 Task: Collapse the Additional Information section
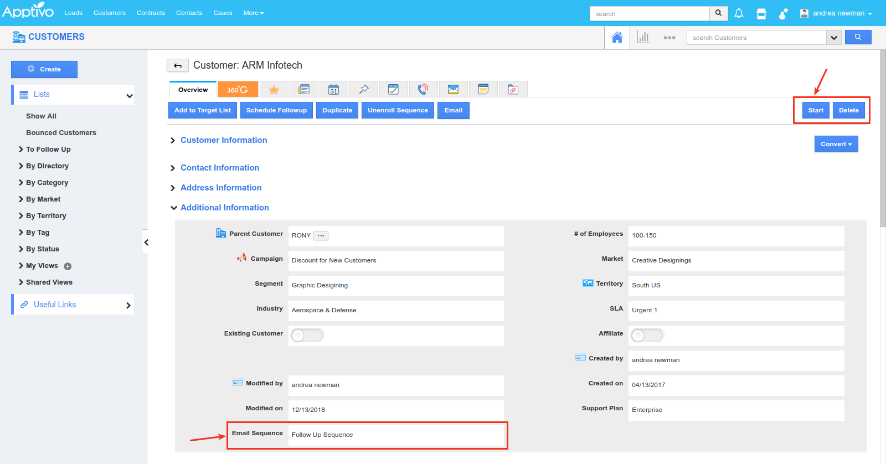[x=224, y=208]
